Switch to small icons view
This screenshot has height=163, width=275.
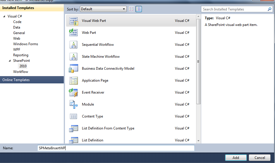pos(132,9)
